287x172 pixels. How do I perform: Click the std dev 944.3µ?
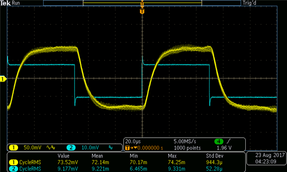pos(214,162)
